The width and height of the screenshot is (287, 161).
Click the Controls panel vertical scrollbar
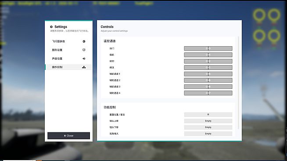[x=238, y=83]
